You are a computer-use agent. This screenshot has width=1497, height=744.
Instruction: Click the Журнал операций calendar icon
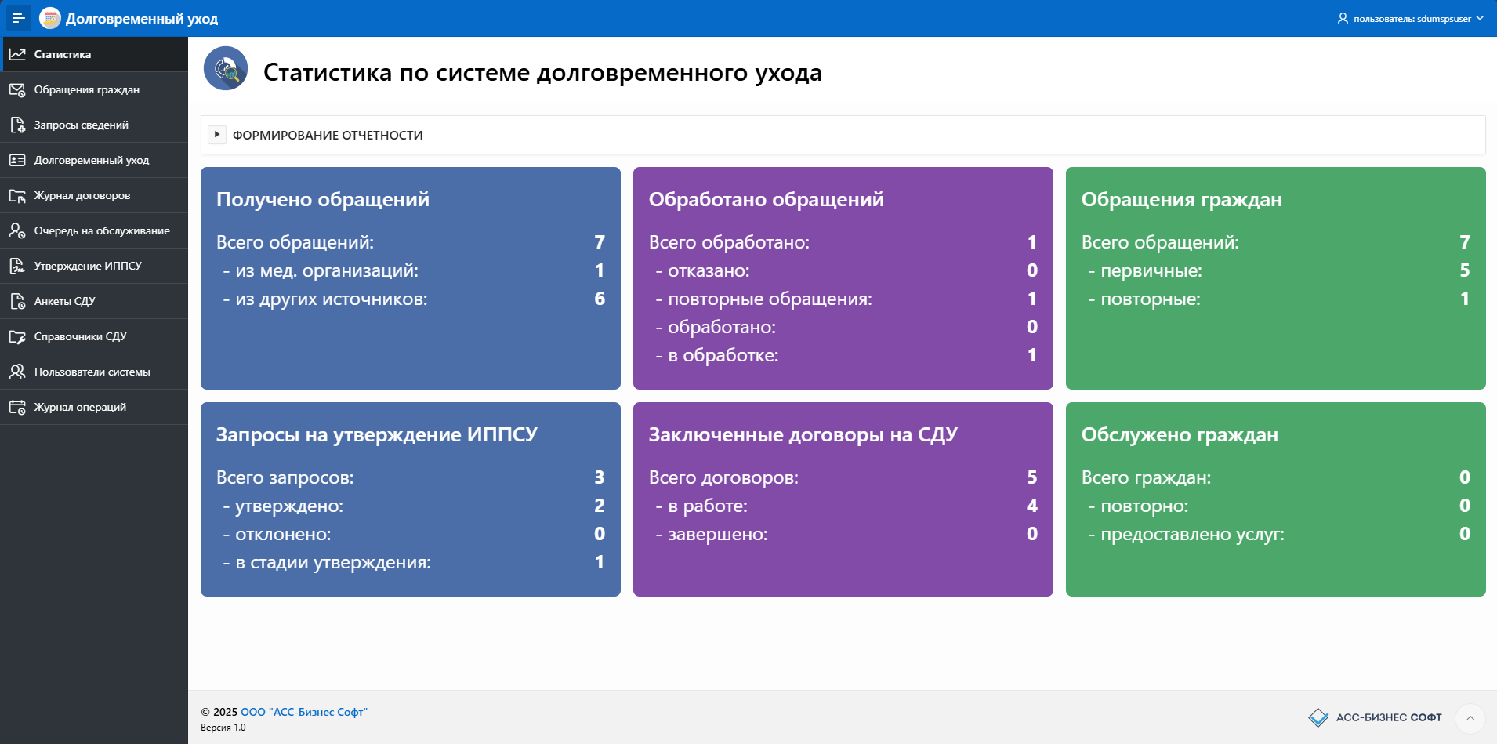pyautogui.click(x=17, y=407)
